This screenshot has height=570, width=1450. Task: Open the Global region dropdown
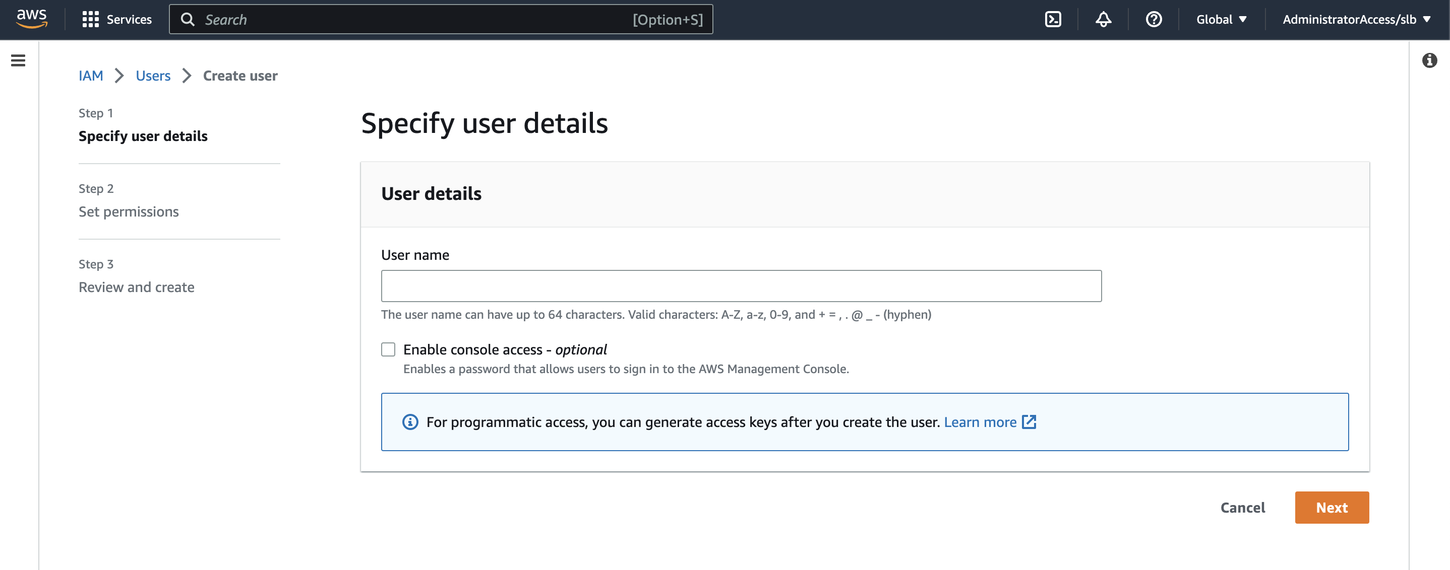(1221, 20)
